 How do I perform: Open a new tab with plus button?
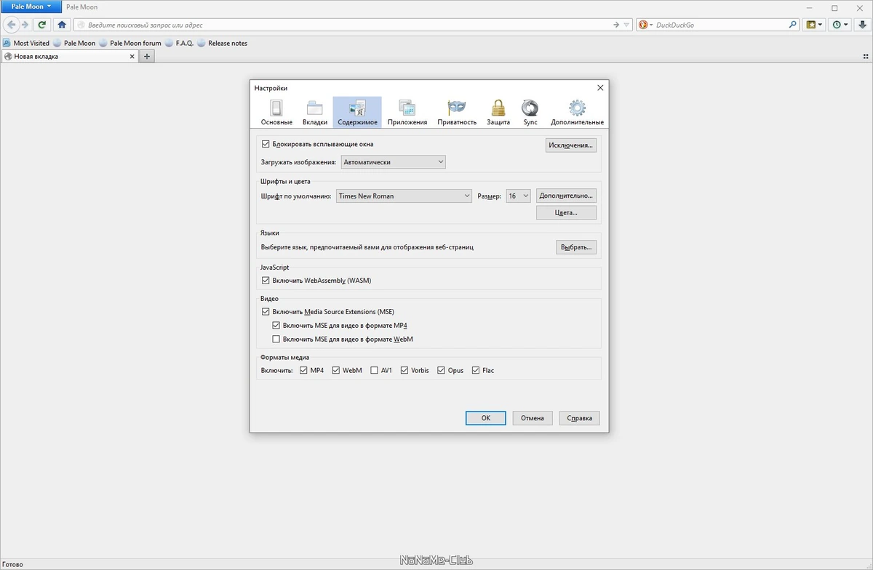pos(147,56)
